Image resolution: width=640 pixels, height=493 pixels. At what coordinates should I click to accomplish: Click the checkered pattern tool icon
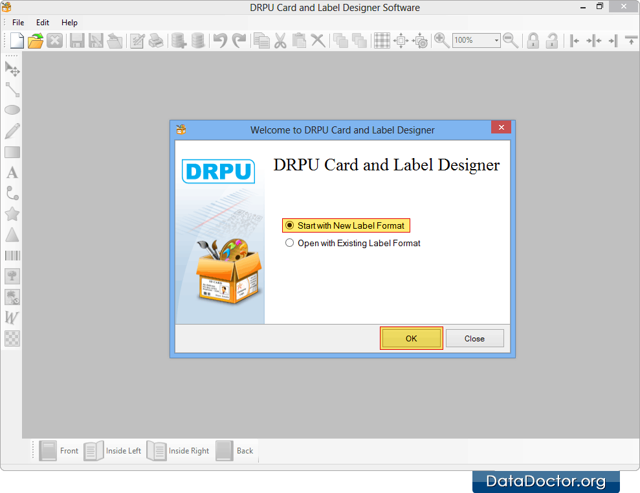pos(12,338)
